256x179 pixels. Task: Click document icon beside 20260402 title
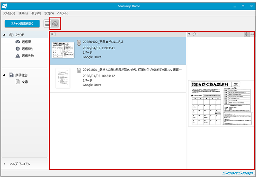(x=79, y=42)
